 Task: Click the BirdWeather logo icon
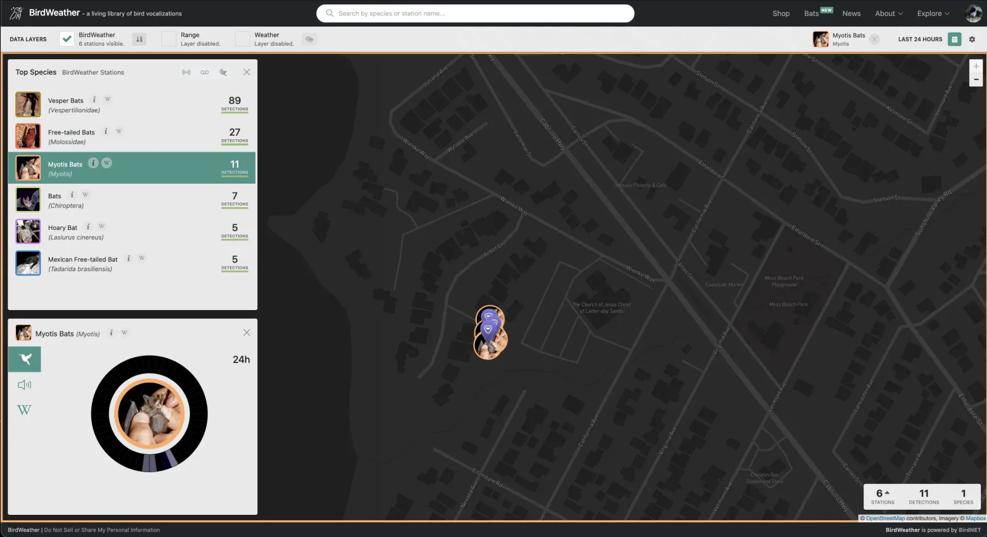point(16,13)
